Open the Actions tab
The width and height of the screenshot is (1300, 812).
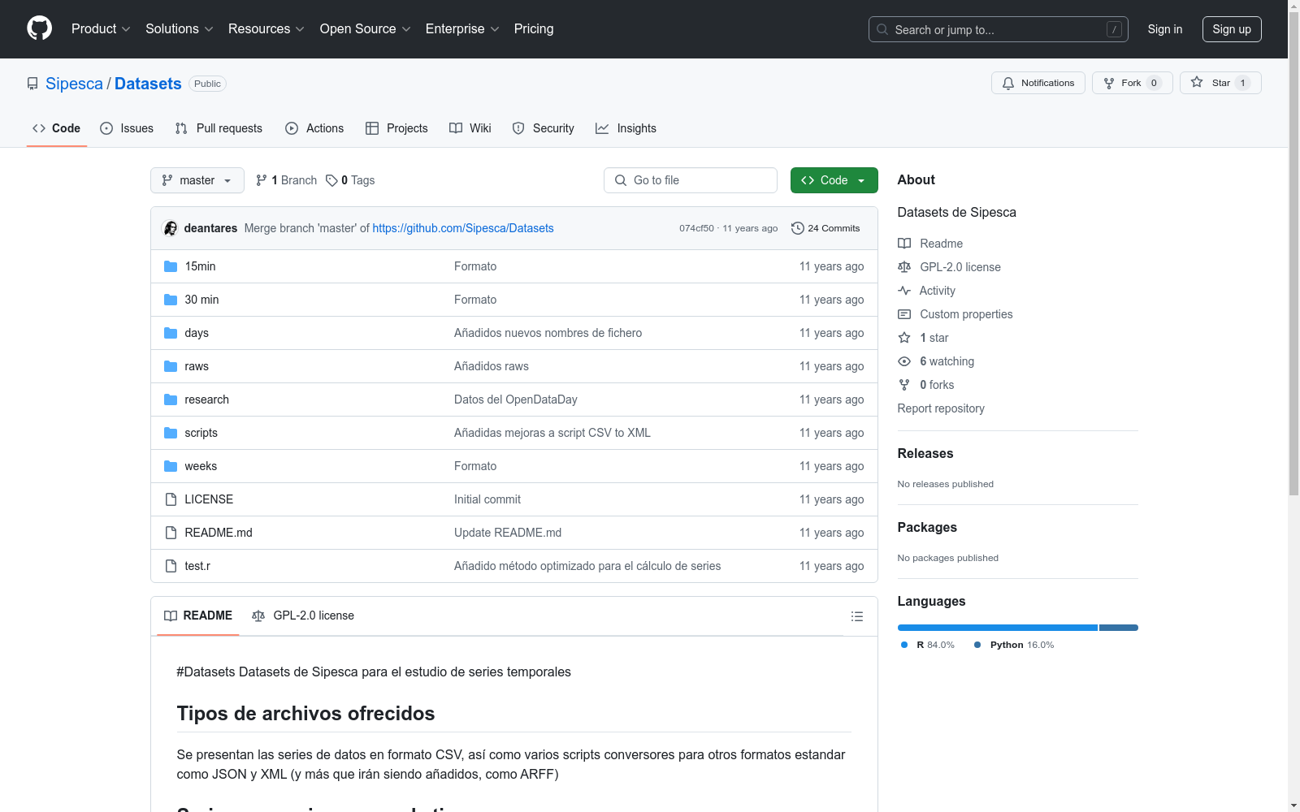tap(314, 128)
